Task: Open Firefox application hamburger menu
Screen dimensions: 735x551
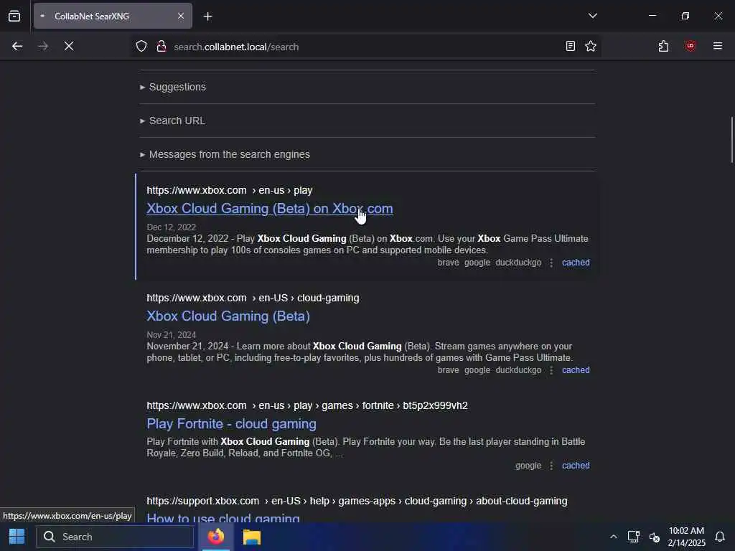Action: point(717,46)
